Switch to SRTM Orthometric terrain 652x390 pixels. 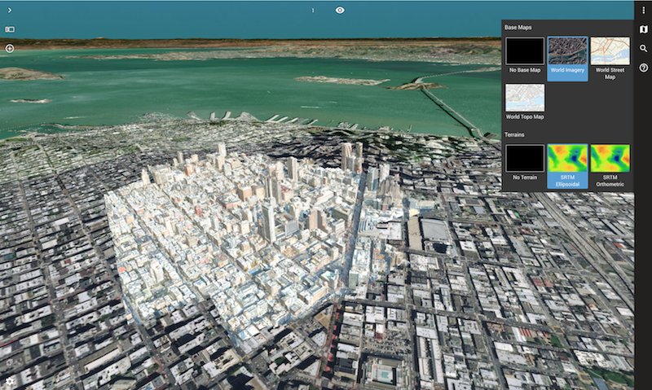coord(610,158)
